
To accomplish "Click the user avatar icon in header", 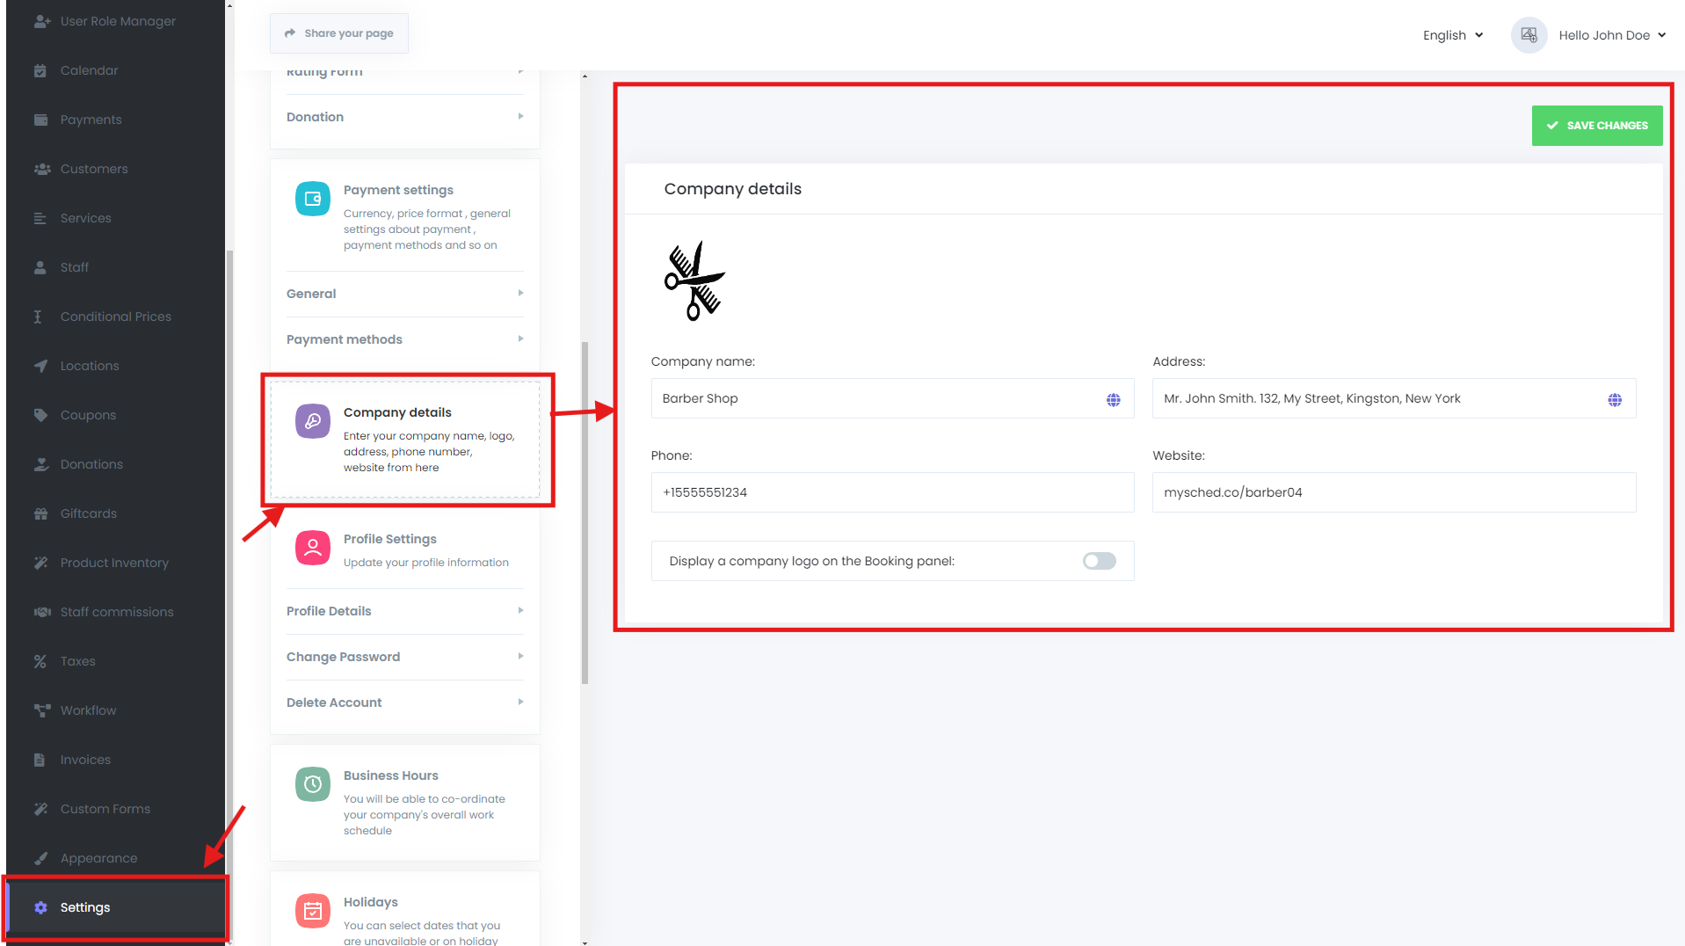I will 1529,35.
